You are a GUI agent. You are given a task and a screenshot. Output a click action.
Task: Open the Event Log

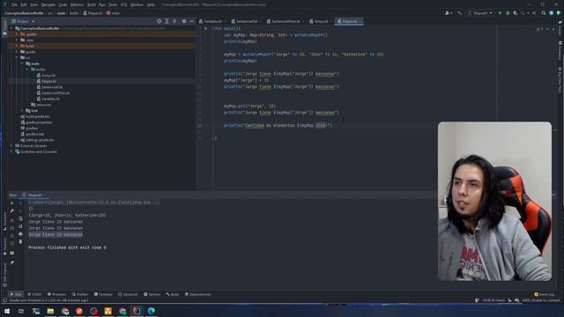point(545,294)
